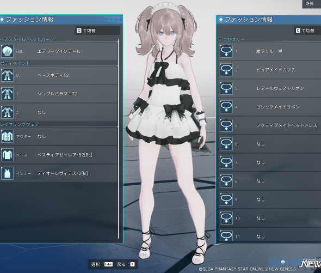
Task: Select the body paint icon for ベースボディT2
Action: click(x=7, y=75)
